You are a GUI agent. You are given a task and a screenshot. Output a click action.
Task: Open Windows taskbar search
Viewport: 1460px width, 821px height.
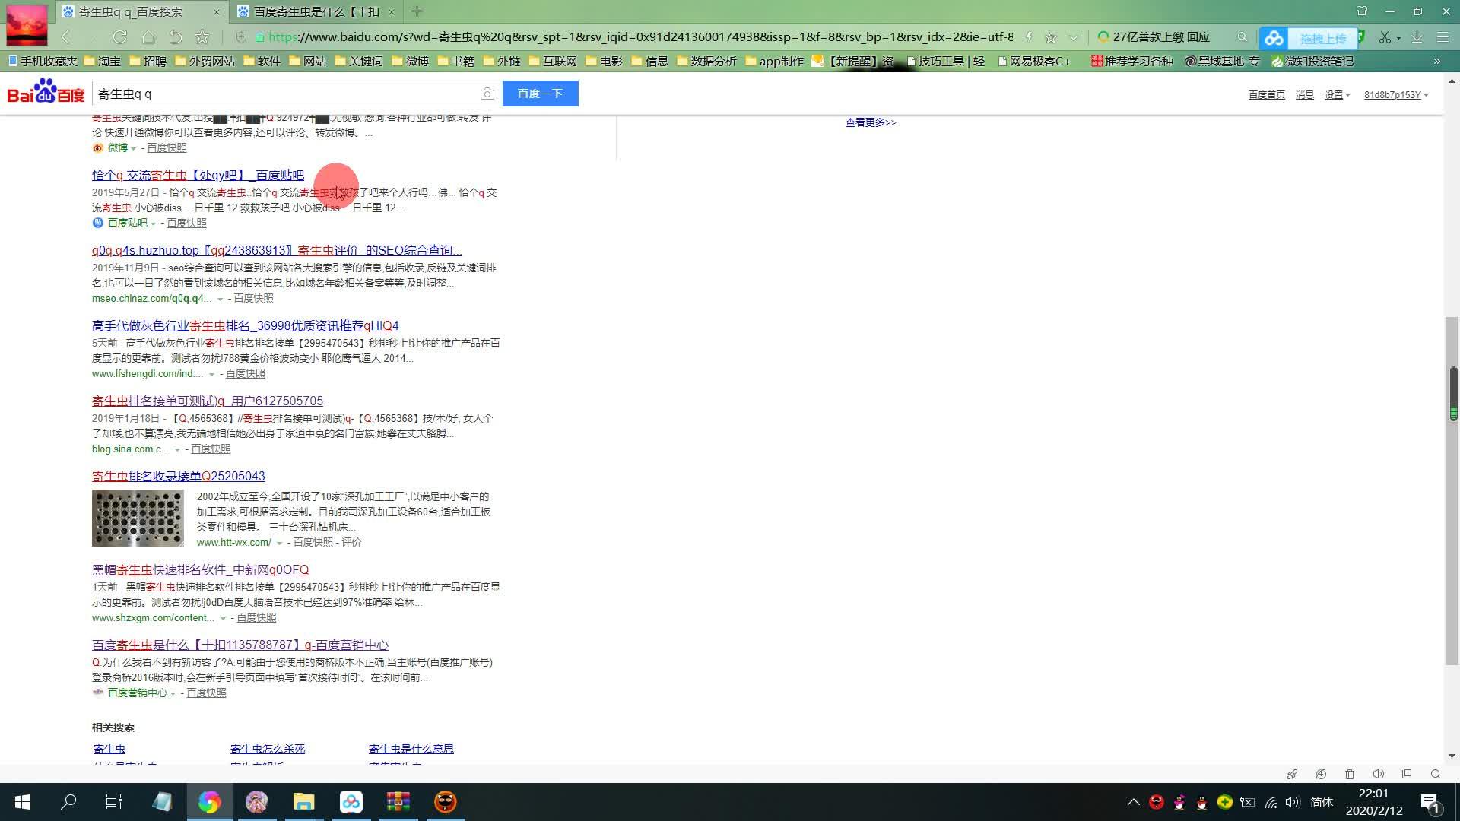[68, 802]
